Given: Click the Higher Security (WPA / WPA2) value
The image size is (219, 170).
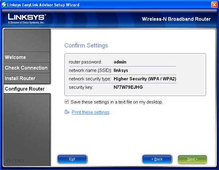Looking at the screenshot, I should click(145, 79).
